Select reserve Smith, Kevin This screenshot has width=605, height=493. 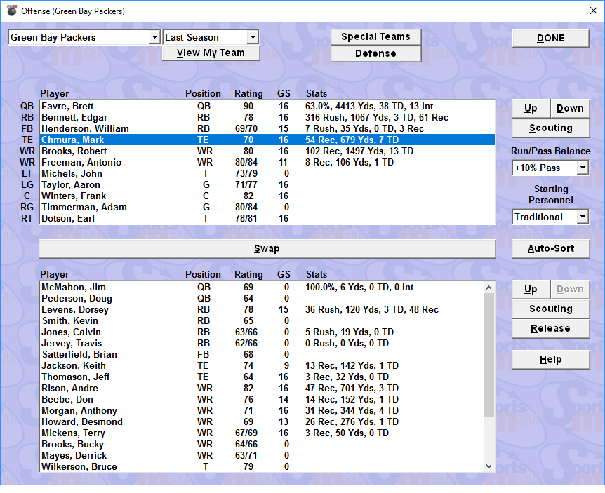262,320
